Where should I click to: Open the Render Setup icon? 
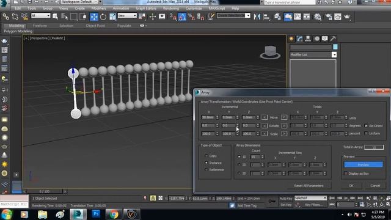329,16
